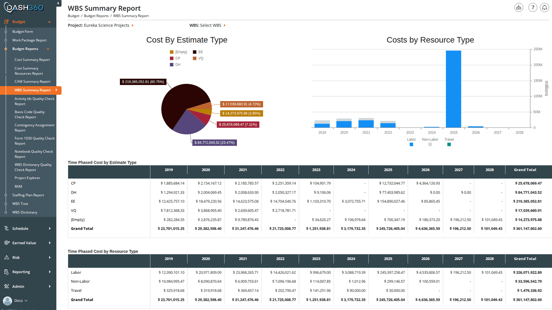Click the Budget Reports breadcrumb link
Viewport: 552px width, 310px height.
tap(96, 16)
